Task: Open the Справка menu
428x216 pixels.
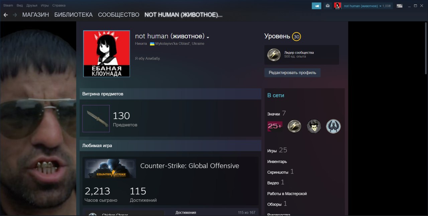Action: pos(59,5)
